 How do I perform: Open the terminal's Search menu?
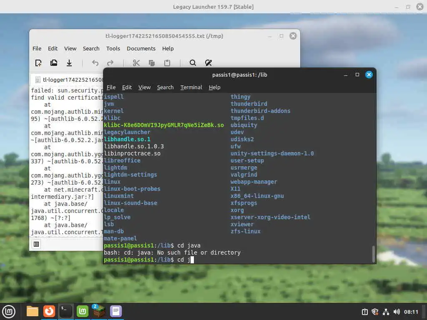(x=165, y=87)
